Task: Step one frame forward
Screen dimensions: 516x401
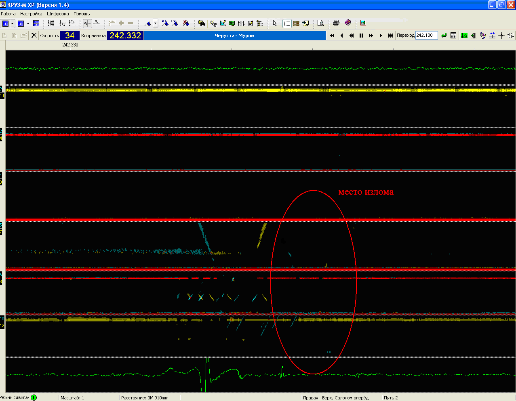Action: (381, 36)
